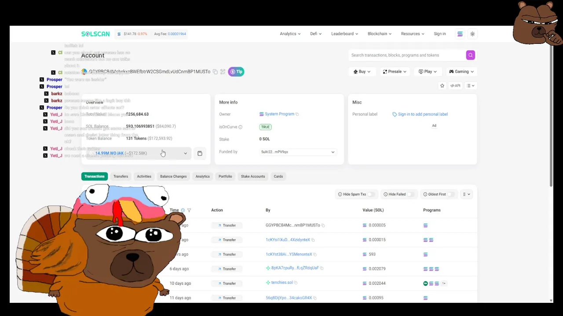The image size is (563, 316).
Task: Copy the 56qBDijYpo...34caksGR4X address
Action: tap(315, 298)
